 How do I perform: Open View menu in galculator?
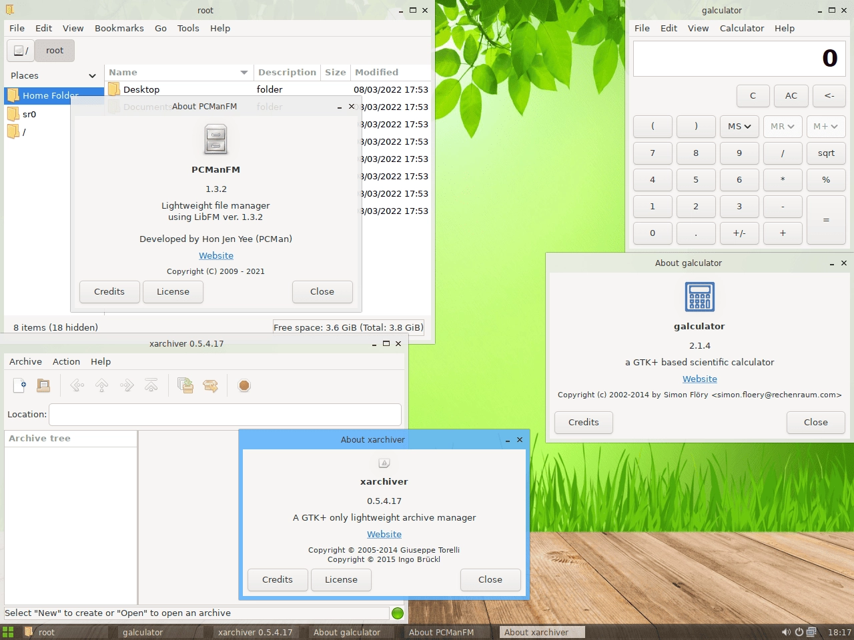pos(699,28)
